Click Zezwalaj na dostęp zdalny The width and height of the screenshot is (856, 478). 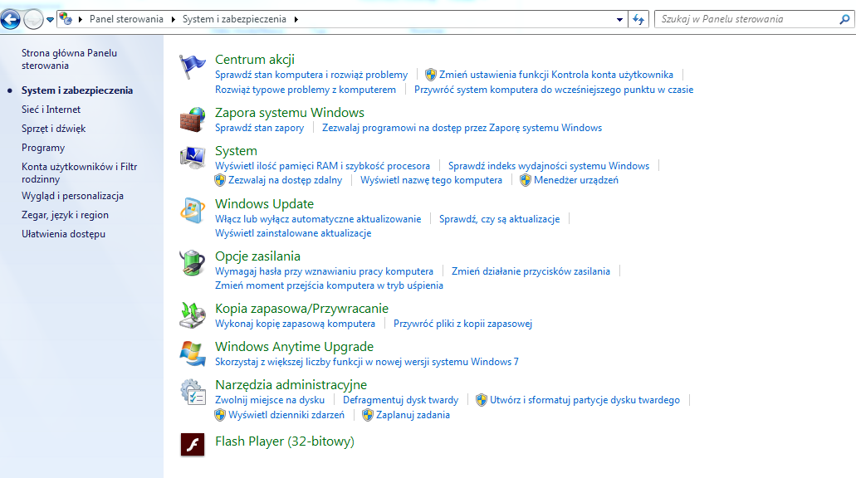[x=285, y=179]
